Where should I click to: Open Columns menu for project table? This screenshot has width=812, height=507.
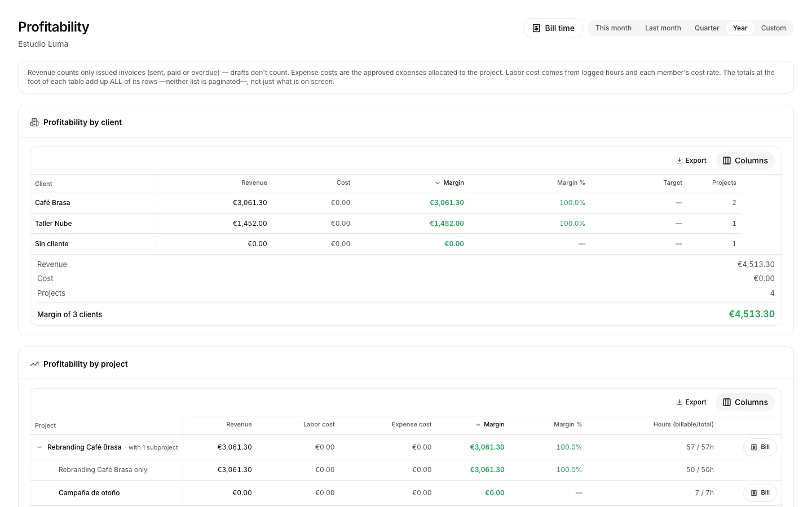[x=745, y=402]
